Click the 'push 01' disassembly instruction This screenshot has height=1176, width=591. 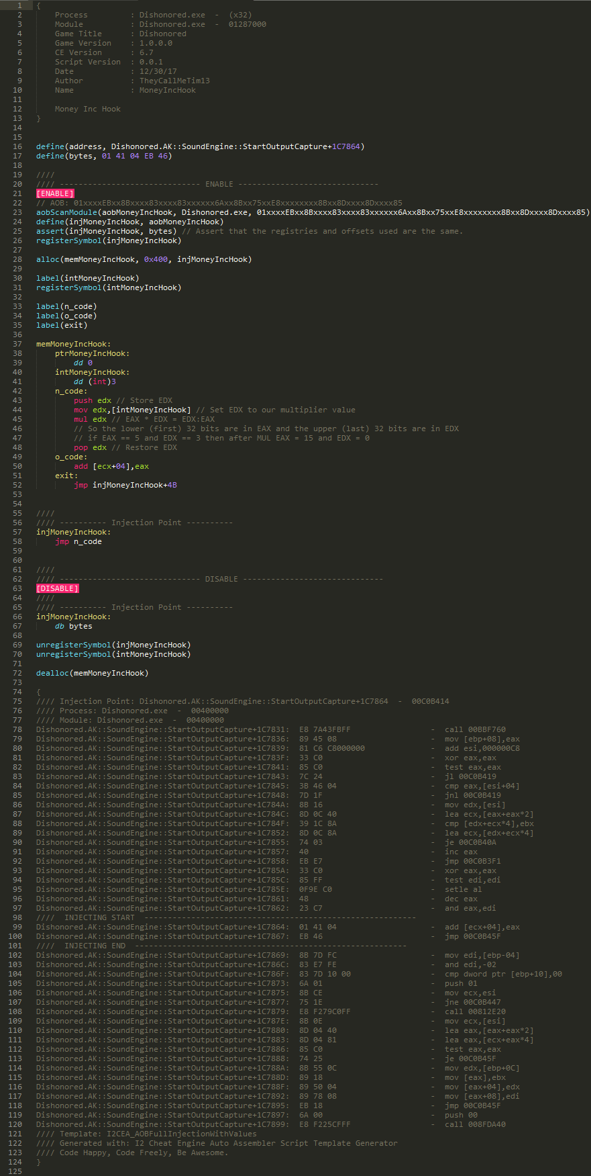pyautogui.click(x=461, y=983)
